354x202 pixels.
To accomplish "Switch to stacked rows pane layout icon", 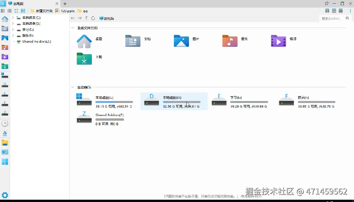I will 334,11.
